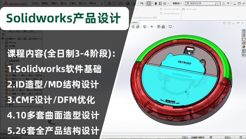Open the 文件(F) menu
Viewport: 246px width, 139px height.
click(x=35, y=3)
